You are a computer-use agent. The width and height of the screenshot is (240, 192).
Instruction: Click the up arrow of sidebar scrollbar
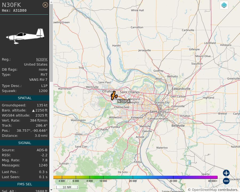click(x=51, y=2)
